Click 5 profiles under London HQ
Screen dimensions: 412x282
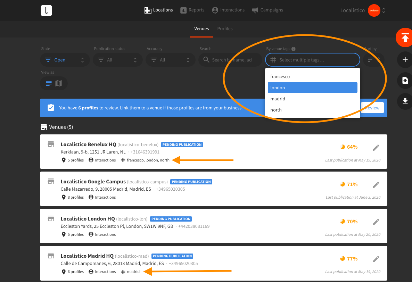pos(73,234)
